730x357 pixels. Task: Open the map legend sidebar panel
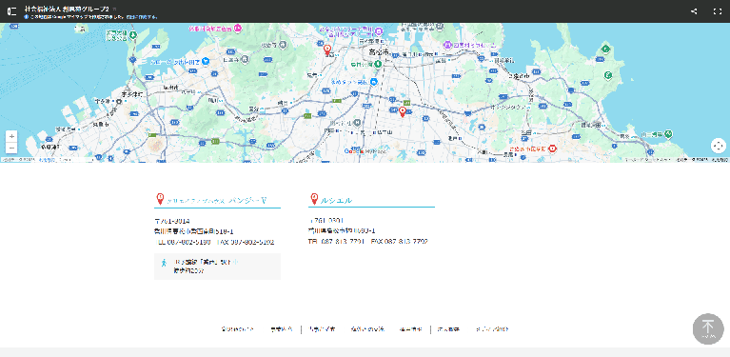tap(12, 11)
